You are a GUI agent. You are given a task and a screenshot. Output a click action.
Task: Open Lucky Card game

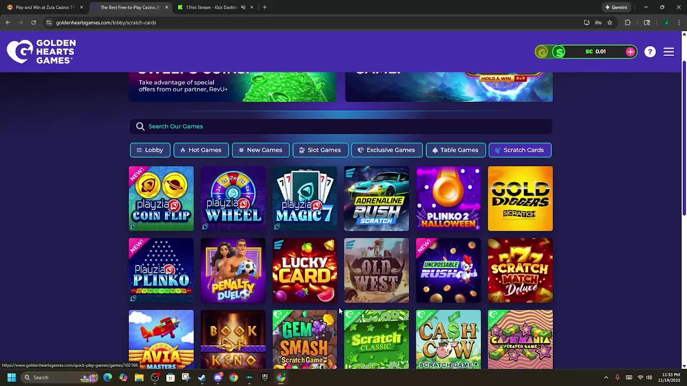coord(305,270)
